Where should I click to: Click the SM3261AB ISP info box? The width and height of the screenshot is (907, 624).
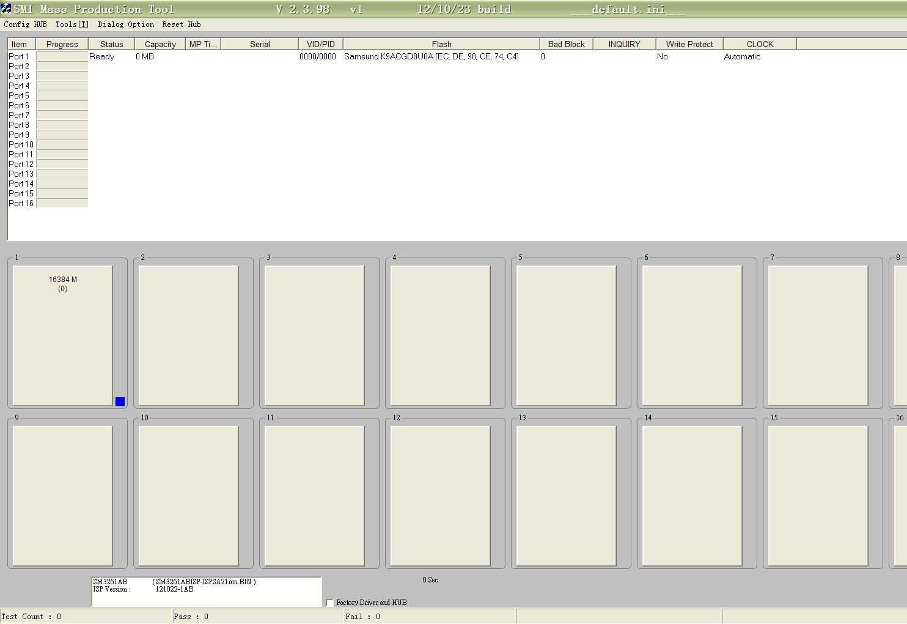pos(207,592)
